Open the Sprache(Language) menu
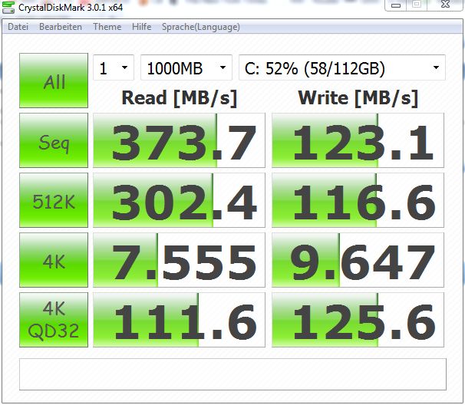 201,27
